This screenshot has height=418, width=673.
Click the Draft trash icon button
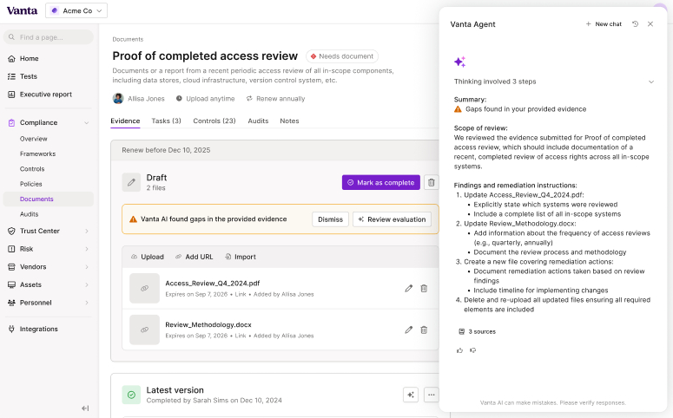coord(432,183)
